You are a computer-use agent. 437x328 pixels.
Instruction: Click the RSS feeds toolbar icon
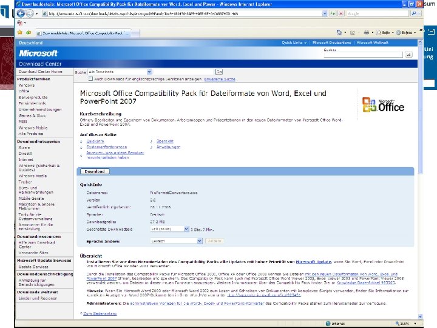(x=352, y=33)
